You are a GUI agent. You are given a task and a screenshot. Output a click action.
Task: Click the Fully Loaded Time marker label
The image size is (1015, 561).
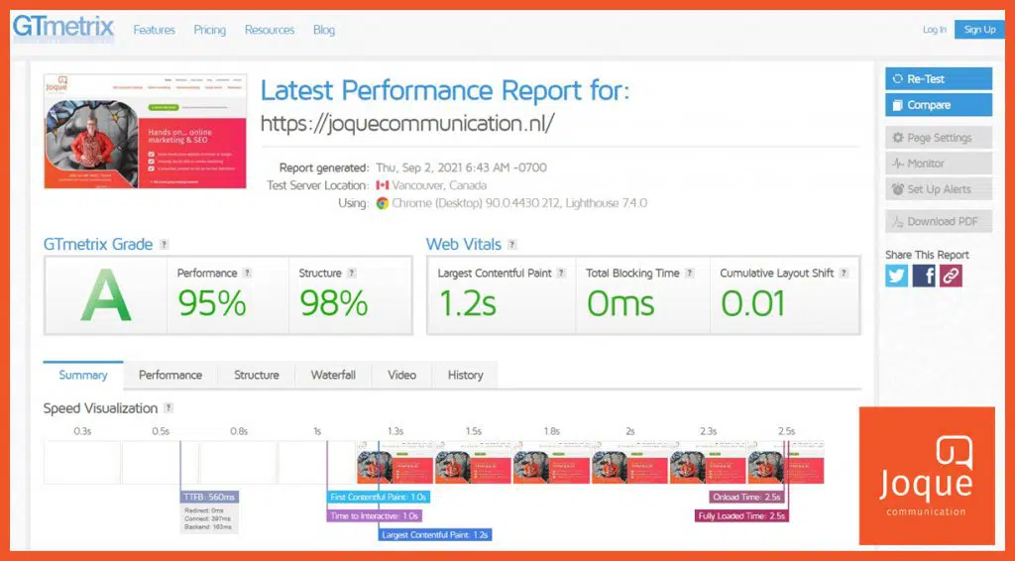tap(741, 515)
